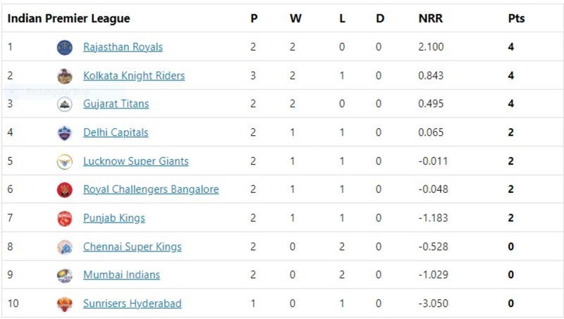Screen dimensions: 564x319
Task: Open the Gujarat Titans team link
Action: (116, 104)
